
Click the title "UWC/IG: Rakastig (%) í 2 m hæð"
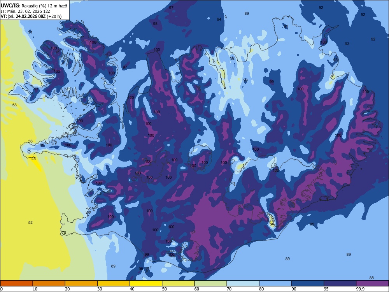click(x=34, y=6)
